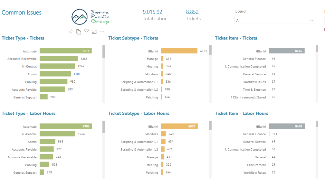The image size is (325, 185).
Task: Click the Ticket Item - Tickets heading
Action: tap(236, 38)
